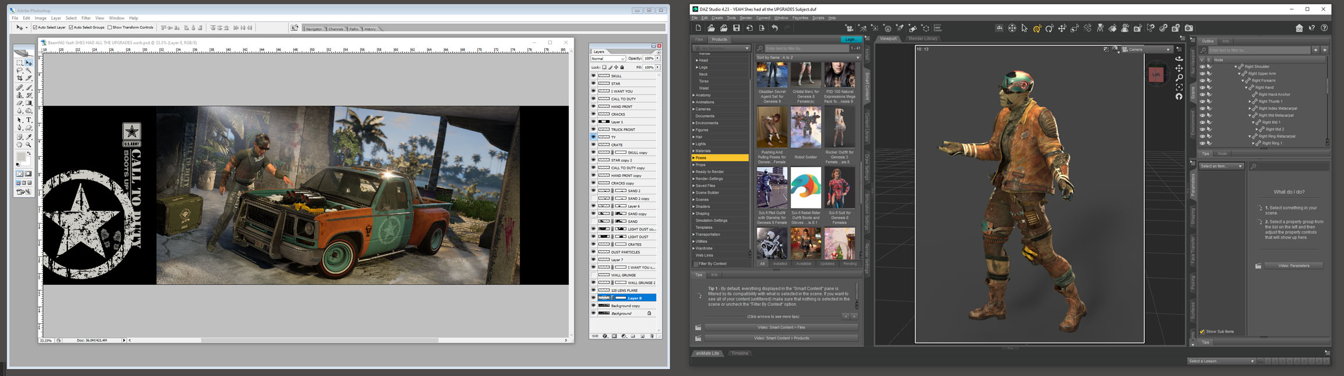This screenshot has height=376, width=1344.
Task: Click the layer Opacity arrow slider control
Action: click(657, 59)
